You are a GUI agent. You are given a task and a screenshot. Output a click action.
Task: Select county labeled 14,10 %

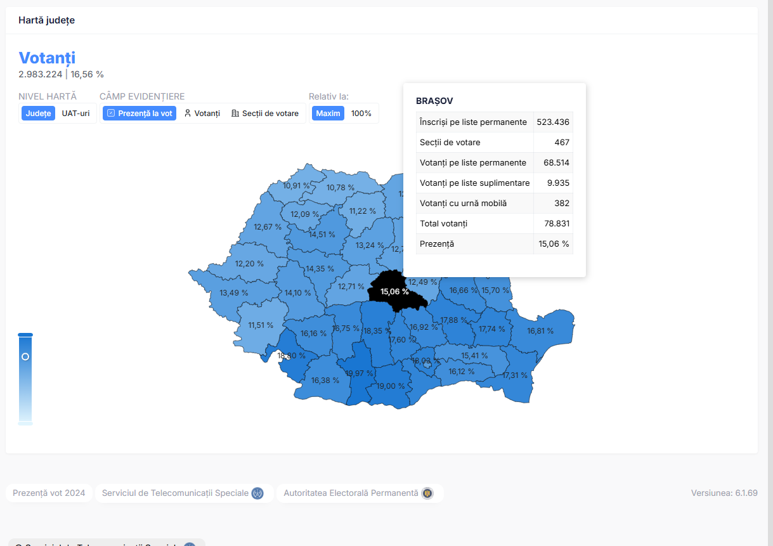pyautogui.click(x=298, y=292)
